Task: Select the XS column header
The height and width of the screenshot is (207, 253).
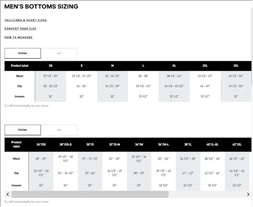Action: (51, 65)
